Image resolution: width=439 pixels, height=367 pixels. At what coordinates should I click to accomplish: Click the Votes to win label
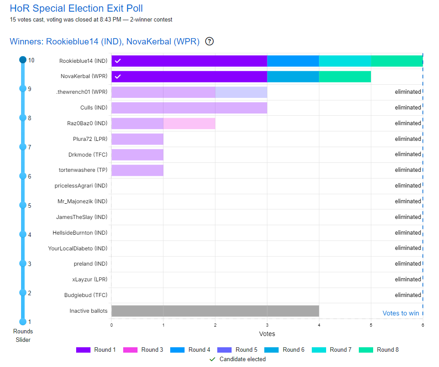click(x=400, y=313)
